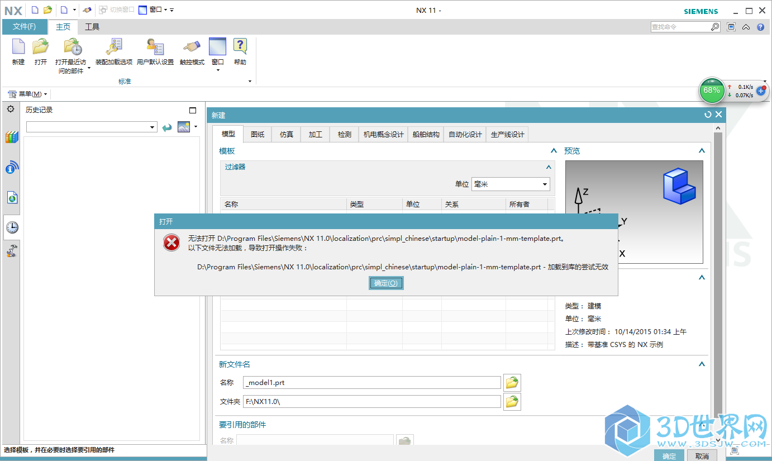772x461 pixels.
Task: Click the touch mode hand icon in title bar
Action: tap(87, 9)
